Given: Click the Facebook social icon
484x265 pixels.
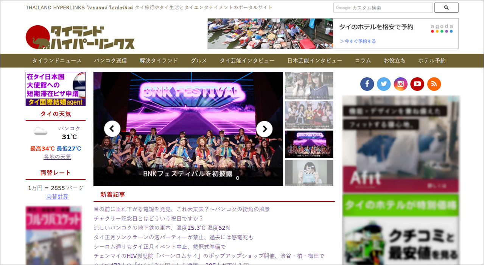Looking at the screenshot, I should pyautogui.click(x=367, y=84).
